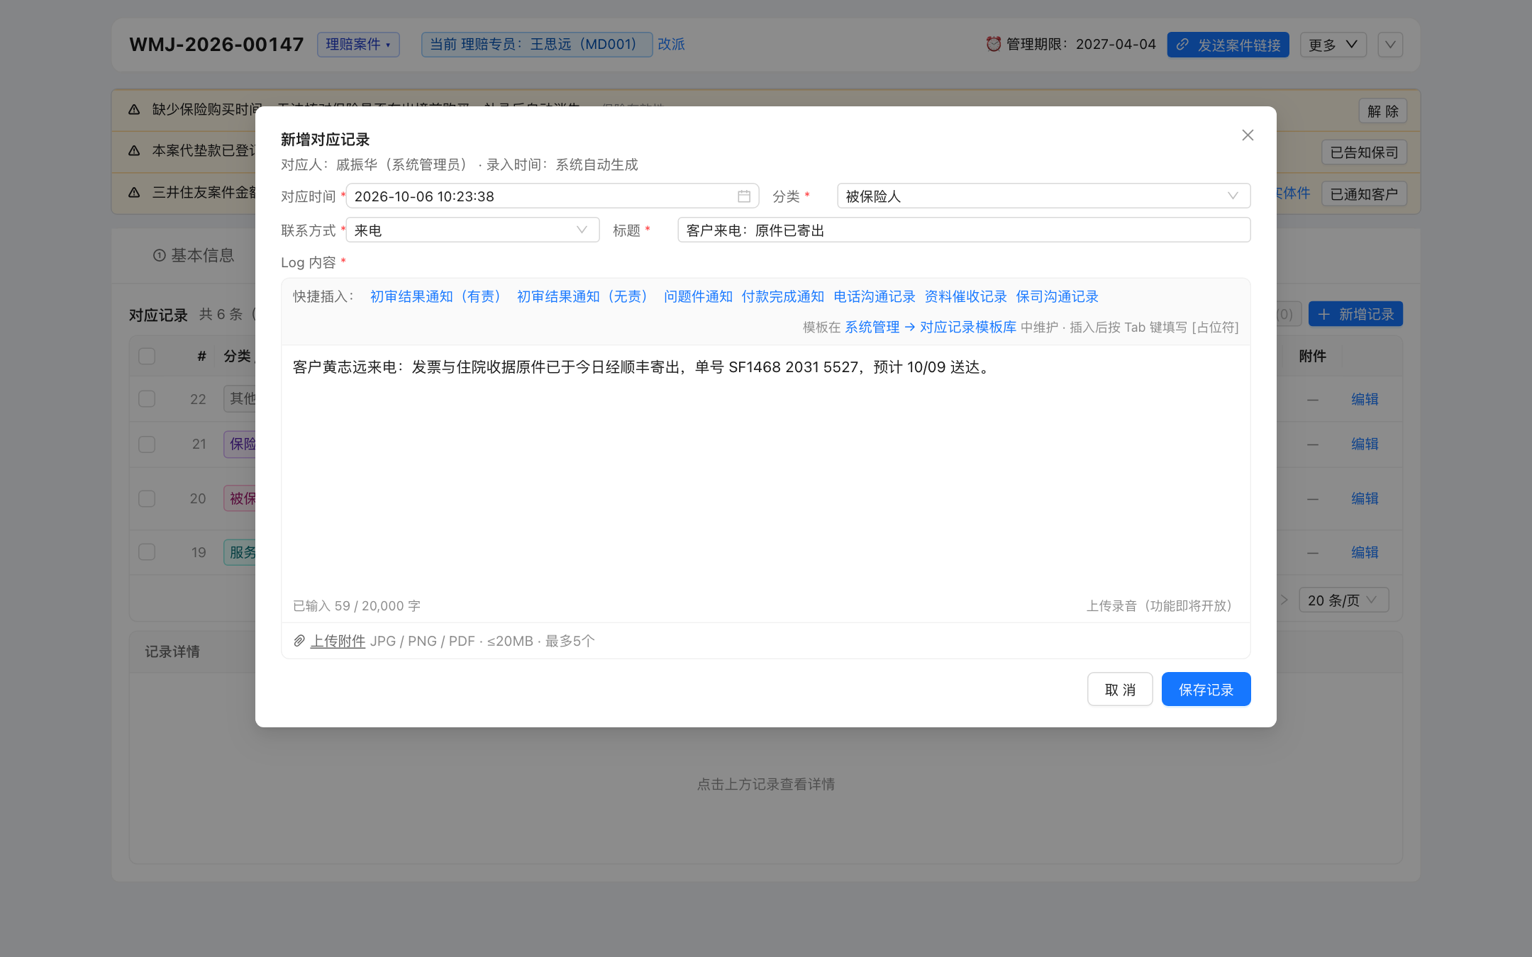Check the checkbox for record 21
This screenshot has height=957, width=1532.
pyautogui.click(x=147, y=444)
